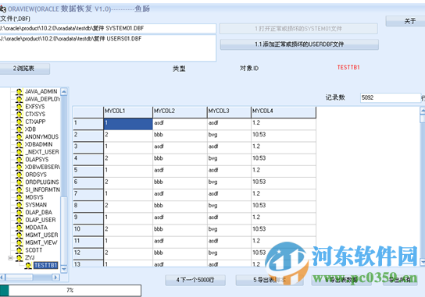
Task: Select the TESTTB1 table node
Action: point(46,265)
